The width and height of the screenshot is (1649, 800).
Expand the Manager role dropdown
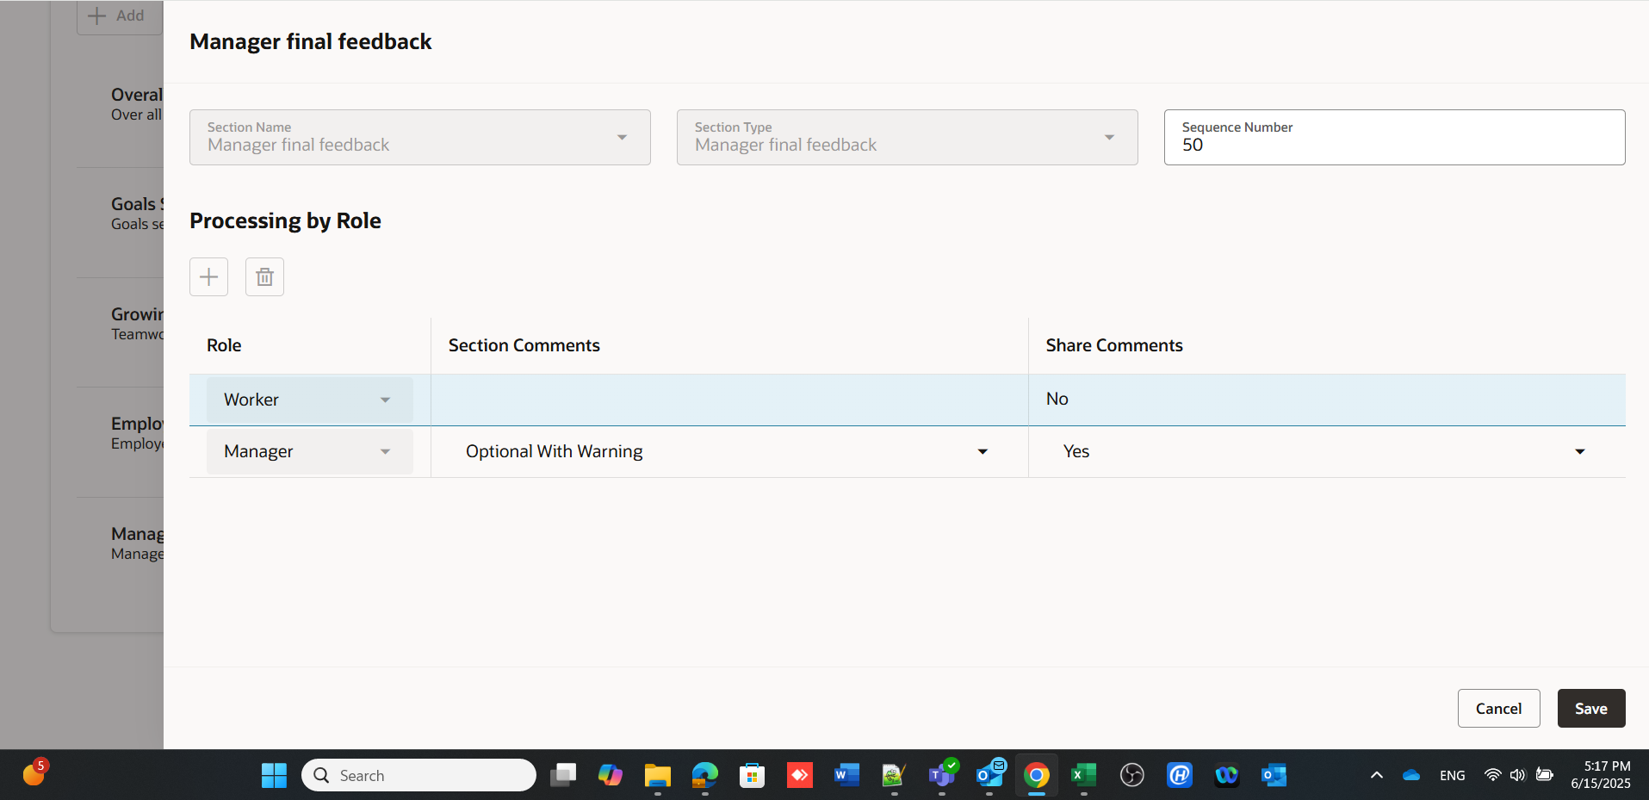click(x=310, y=451)
